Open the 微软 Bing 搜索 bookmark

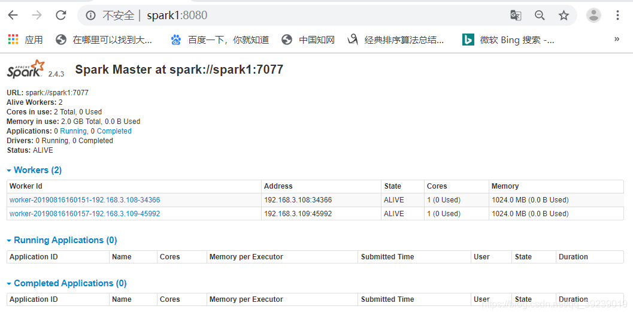pos(508,40)
